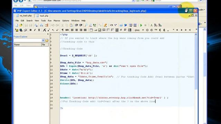Open the Tools menu

click(43, 21)
